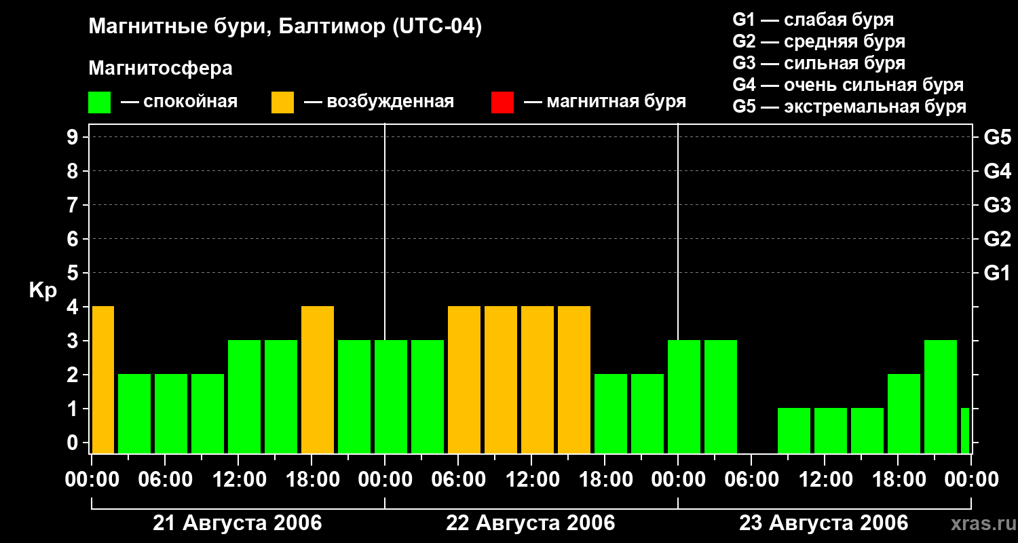Click 'G1 — слабая буря' legend entry

coord(813,20)
